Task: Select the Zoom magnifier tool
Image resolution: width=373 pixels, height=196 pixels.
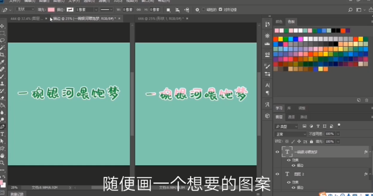Action: click(x=3, y=163)
